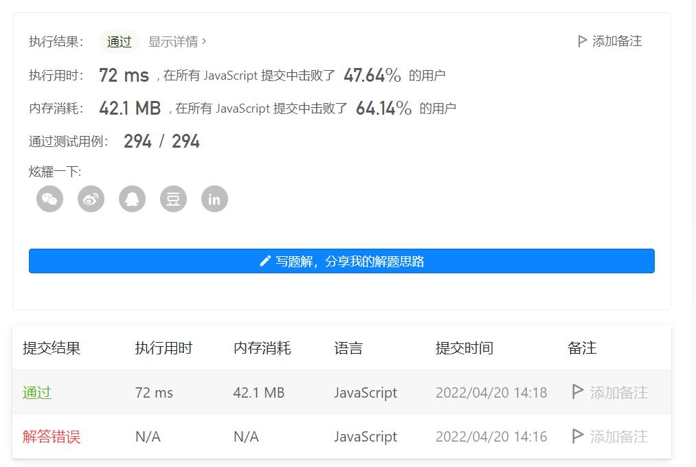Click the flag icon on the 通过 submission row
The height and width of the screenshot is (467, 696).
pos(578,392)
